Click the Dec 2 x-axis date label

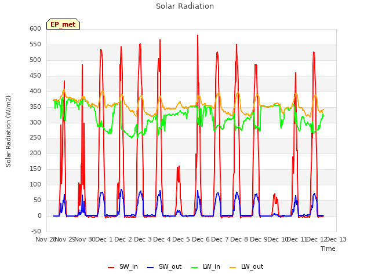point(123,239)
